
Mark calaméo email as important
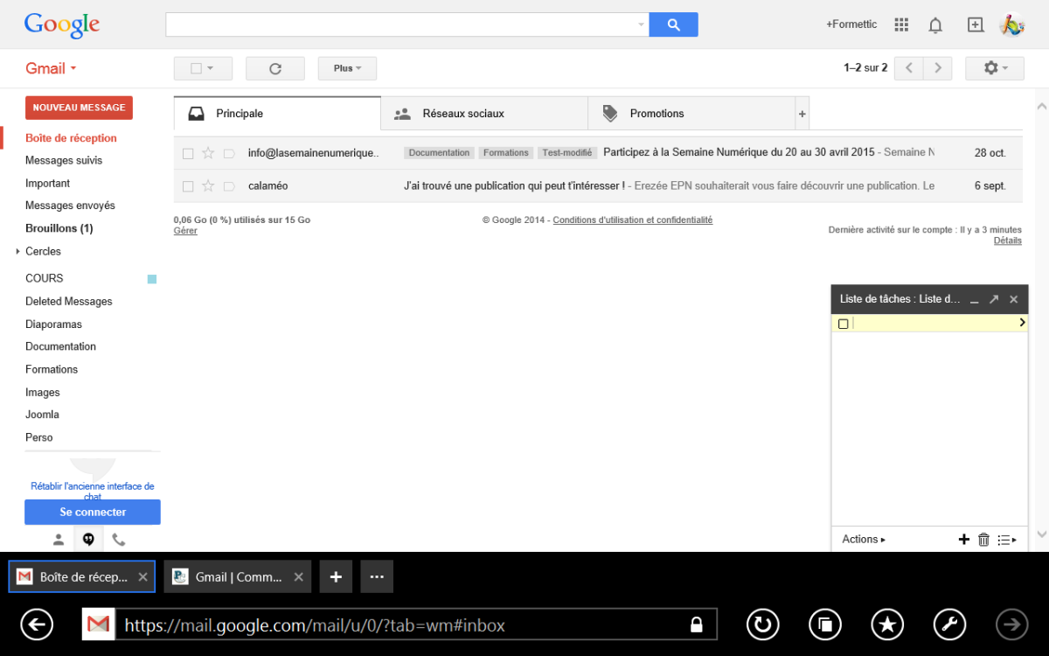point(229,186)
